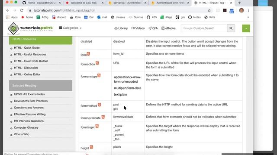Image resolution: width=277 pixels, height=155 pixels.
Task: Reload the page with refresh icon
Action: (x=22, y=10)
